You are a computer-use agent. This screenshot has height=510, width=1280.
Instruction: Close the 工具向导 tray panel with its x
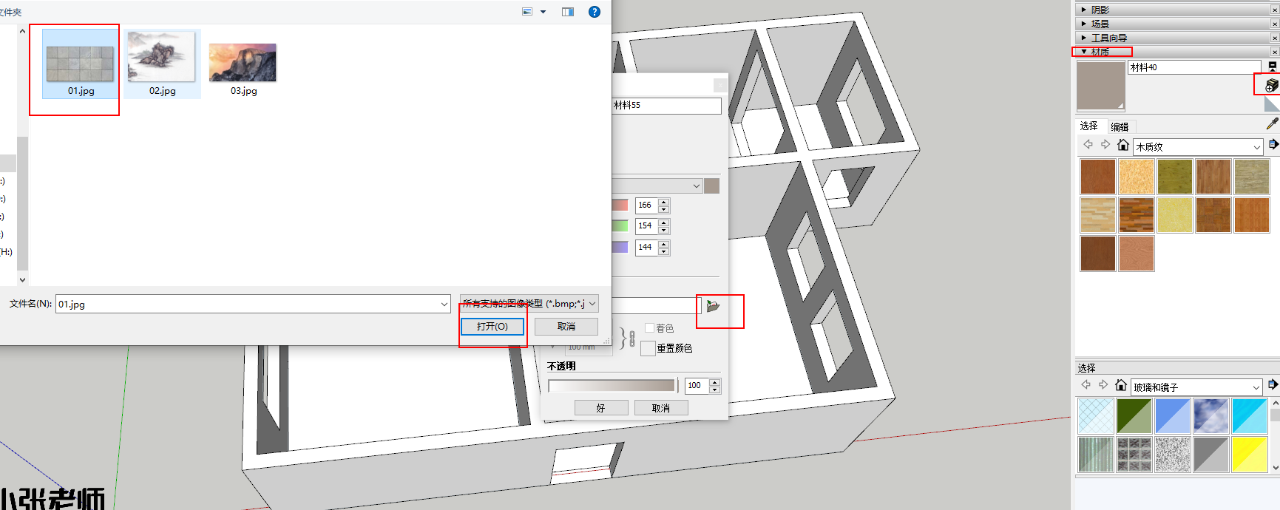pyautogui.click(x=1275, y=38)
